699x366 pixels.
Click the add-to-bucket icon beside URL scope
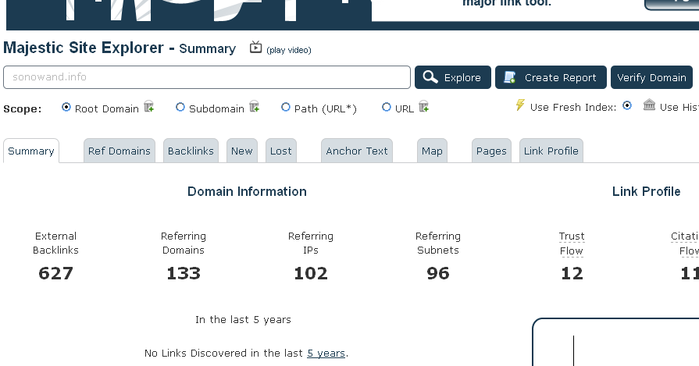click(424, 107)
